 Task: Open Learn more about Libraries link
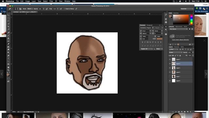click(180, 40)
